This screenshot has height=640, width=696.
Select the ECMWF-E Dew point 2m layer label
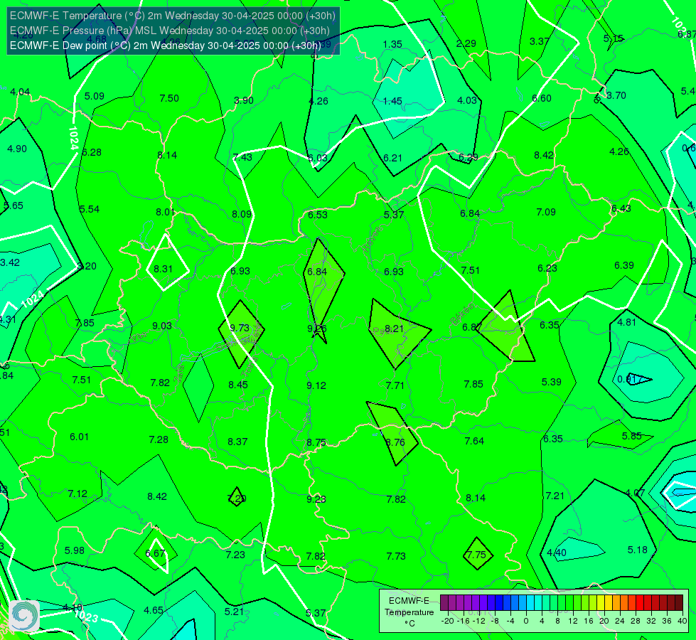(x=165, y=46)
